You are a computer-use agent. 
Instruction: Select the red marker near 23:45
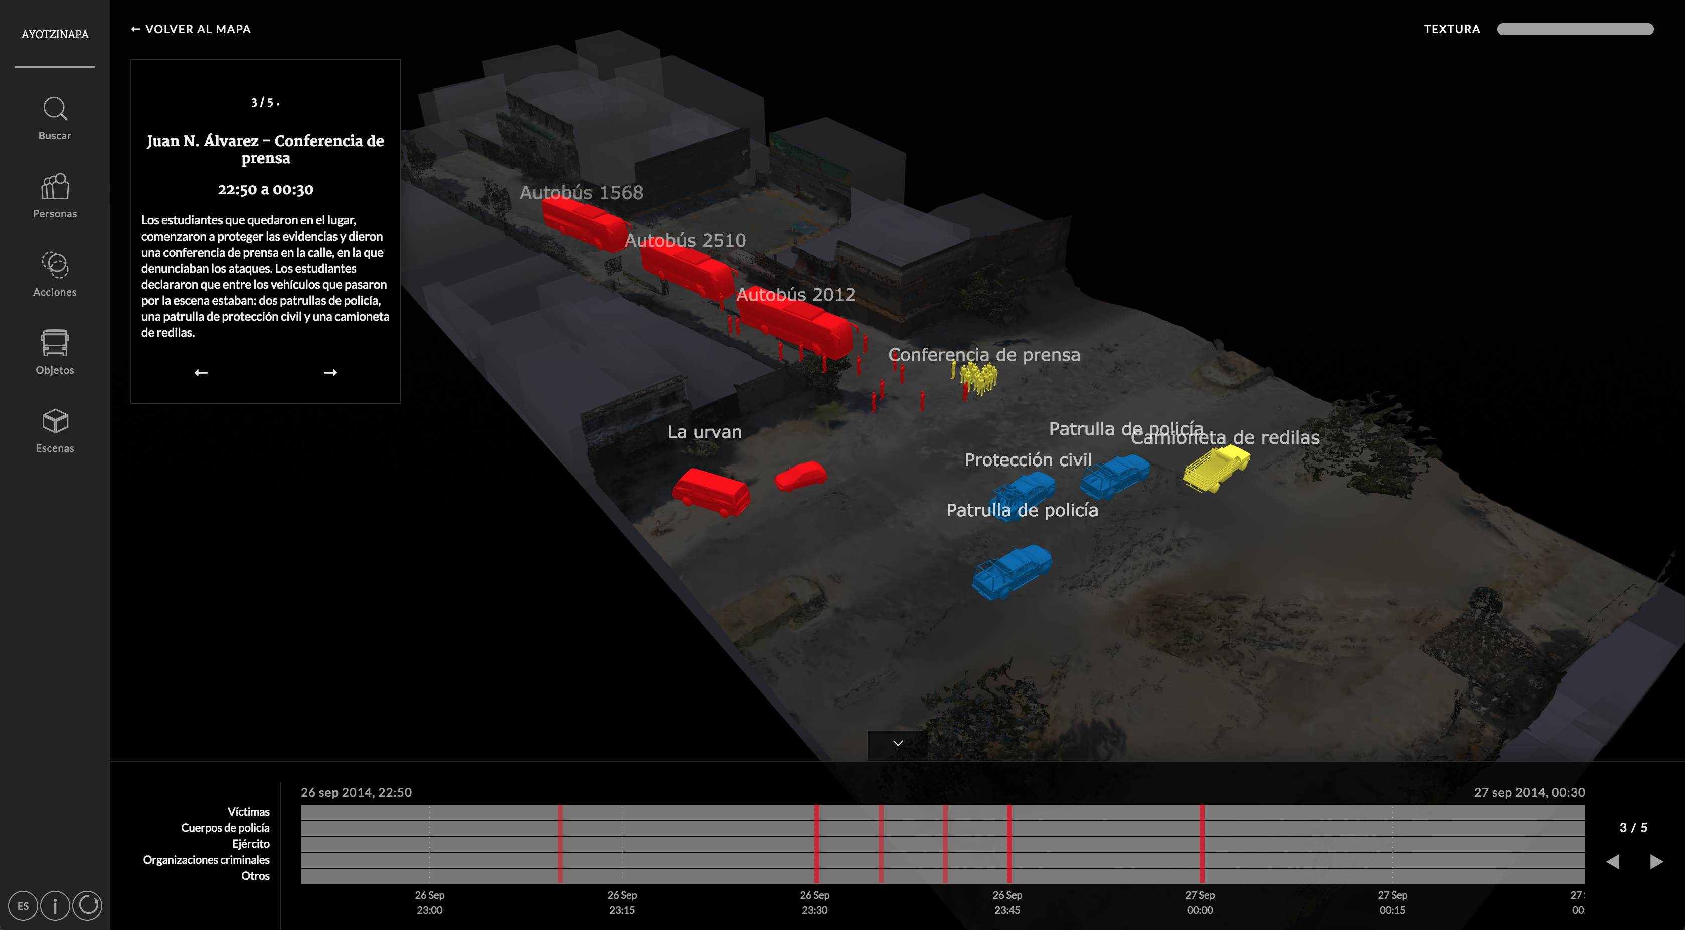click(x=1009, y=843)
